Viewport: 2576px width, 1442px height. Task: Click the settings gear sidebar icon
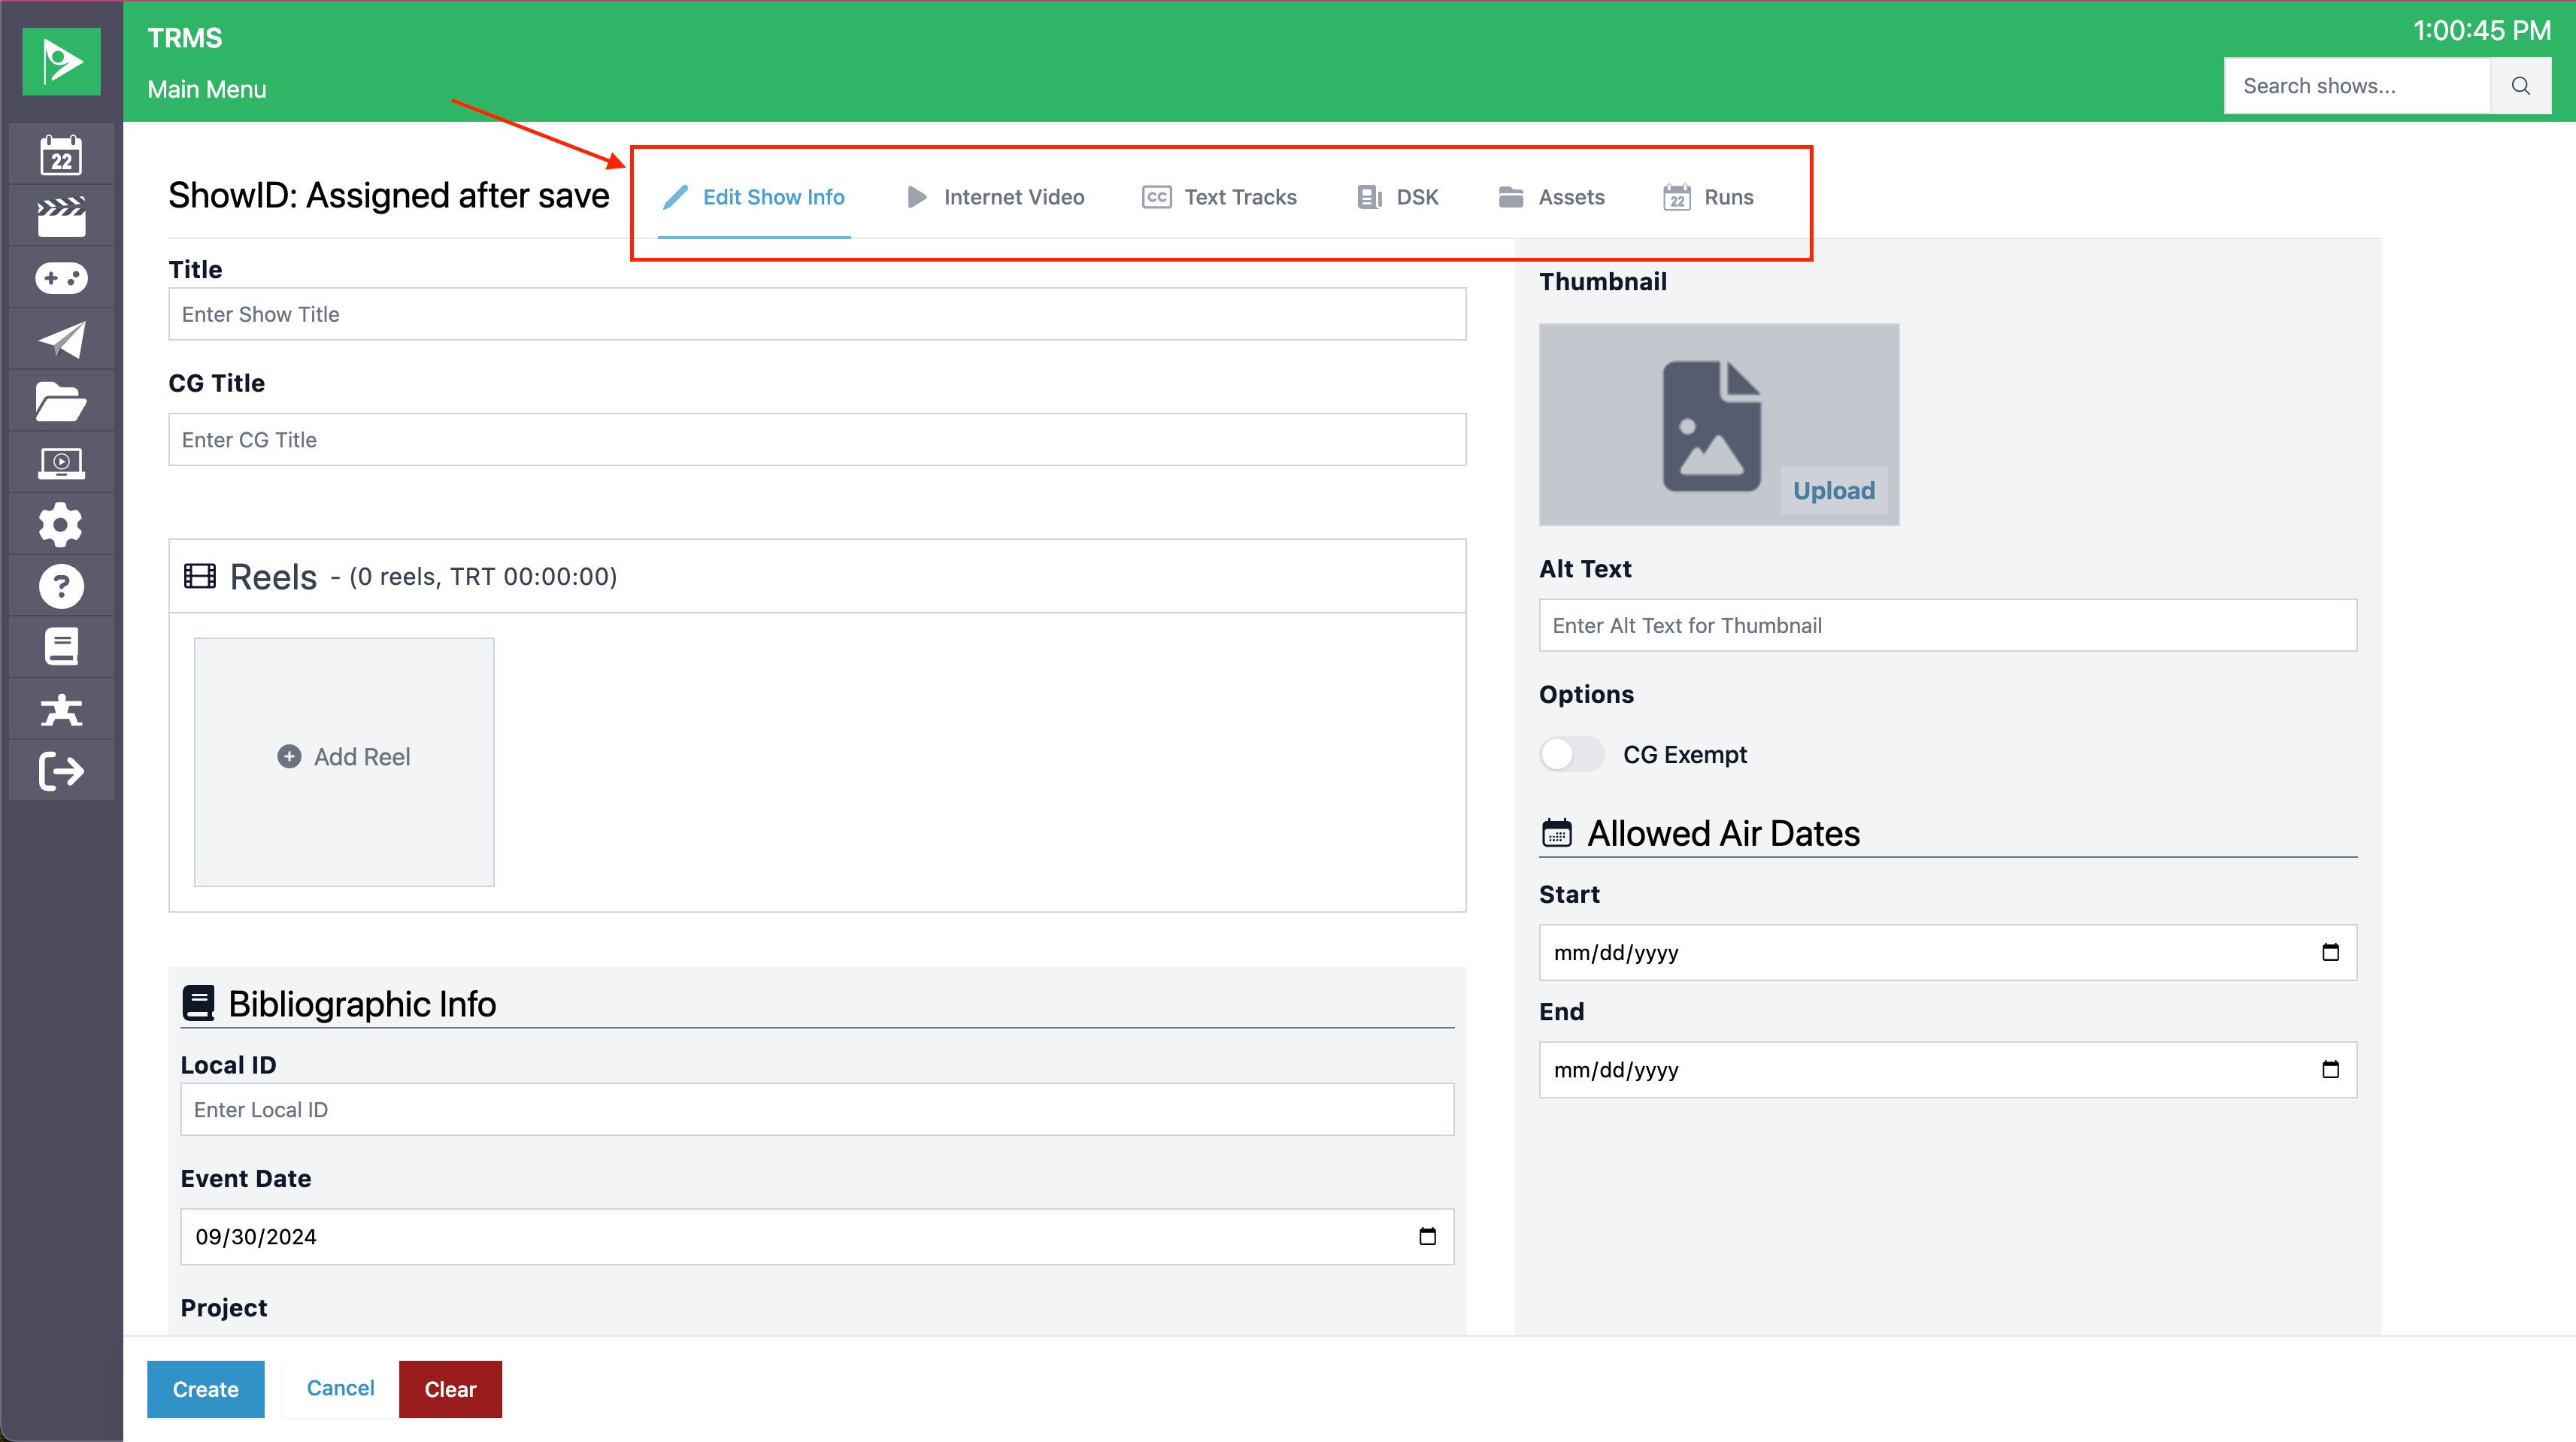[61, 525]
